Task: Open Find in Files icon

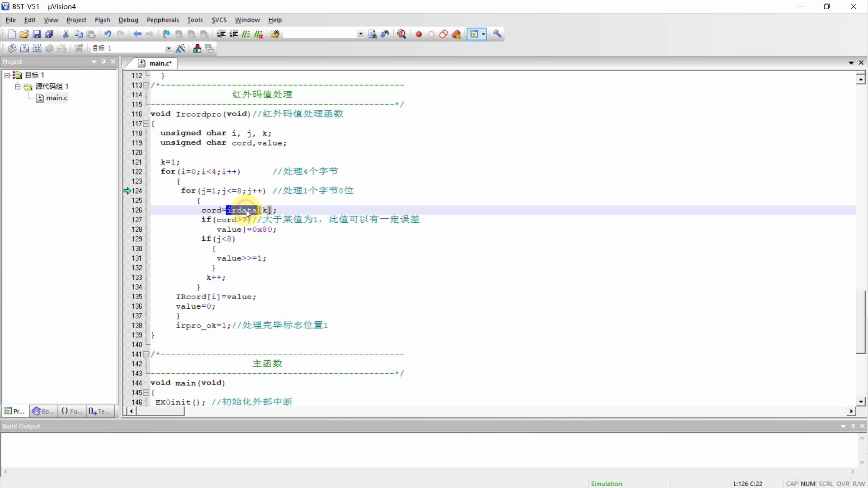Action: [x=275, y=34]
